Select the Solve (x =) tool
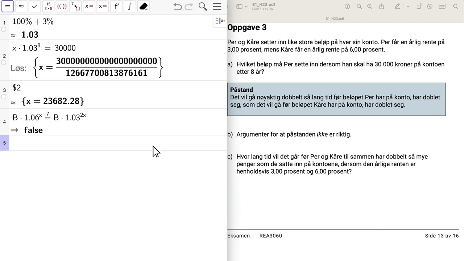Viewport: 464px width, 261px height. point(89,6)
